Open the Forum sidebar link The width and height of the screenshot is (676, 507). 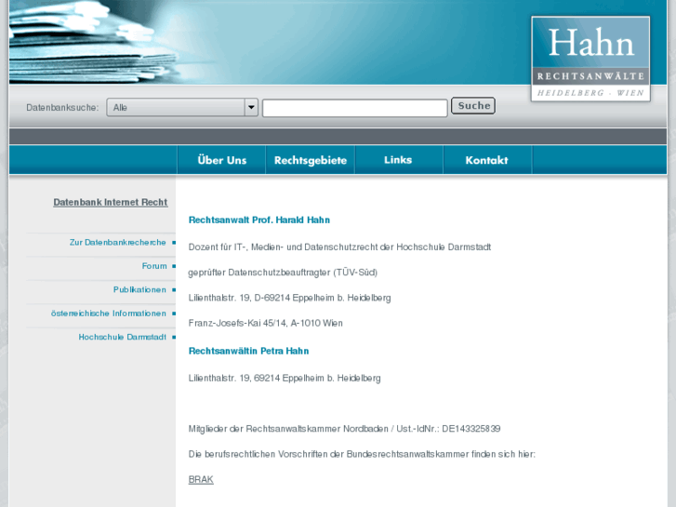154,266
